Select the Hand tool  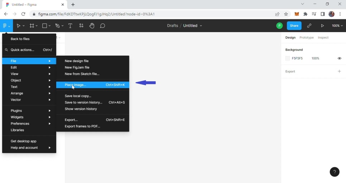coord(92,26)
